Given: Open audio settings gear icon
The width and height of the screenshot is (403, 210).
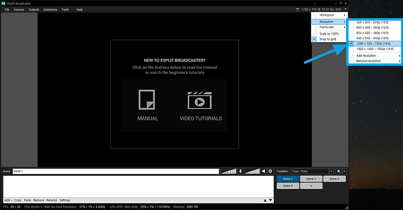Looking at the screenshot, I should coord(270,171).
